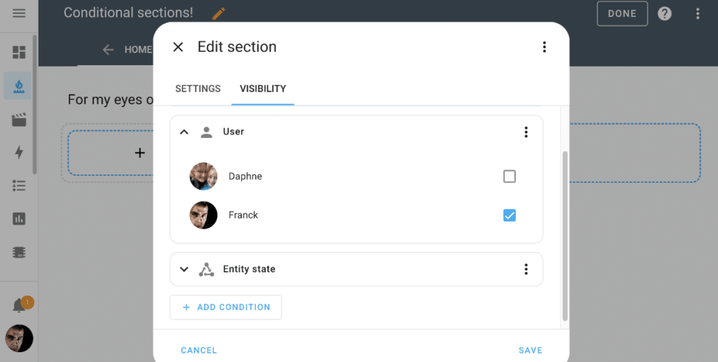Open the Media clapperboard sidebar icon

click(19, 120)
